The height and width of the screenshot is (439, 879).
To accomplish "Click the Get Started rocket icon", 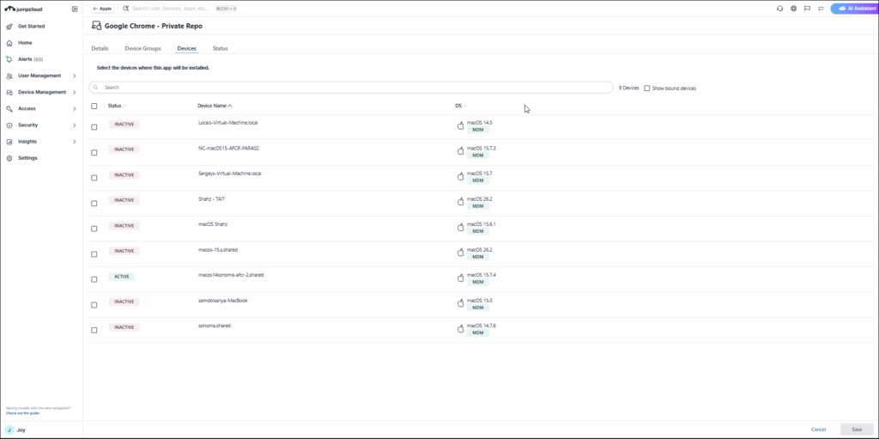I will click(x=9, y=27).
